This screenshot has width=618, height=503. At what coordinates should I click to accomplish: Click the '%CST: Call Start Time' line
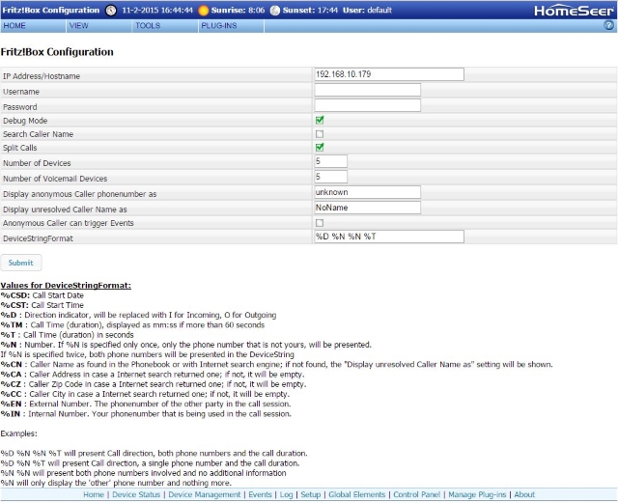tap(42, 305)
